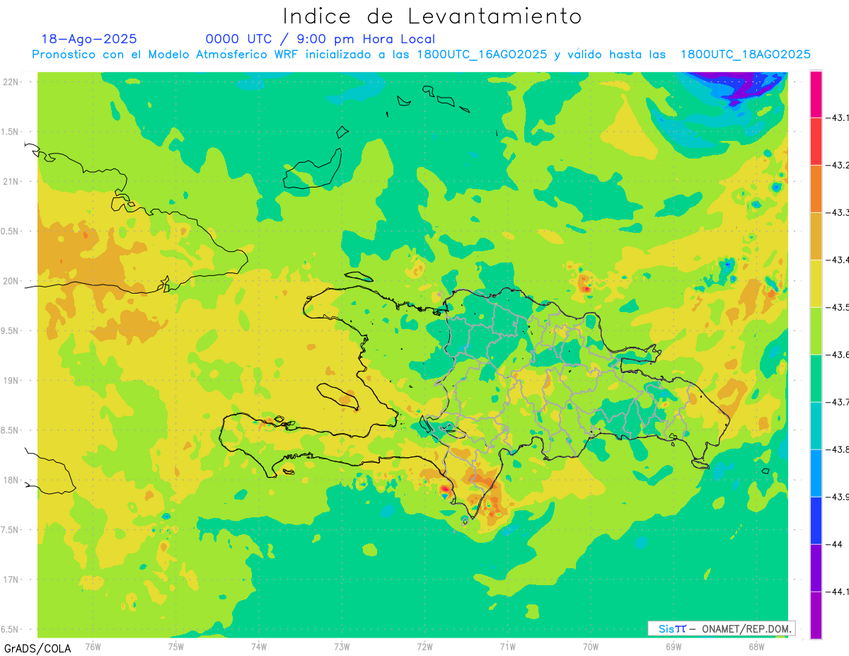Click the "-43.7" colorbar value
The image size is (849, 656).
pyautogui.click(x=838, y=402)
